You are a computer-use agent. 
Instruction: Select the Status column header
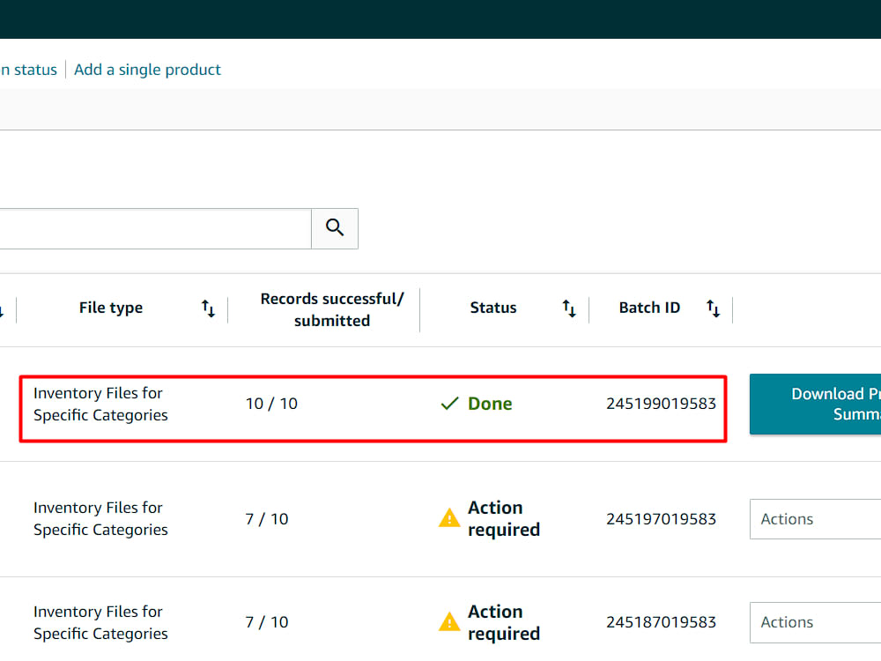coord(492,308)
